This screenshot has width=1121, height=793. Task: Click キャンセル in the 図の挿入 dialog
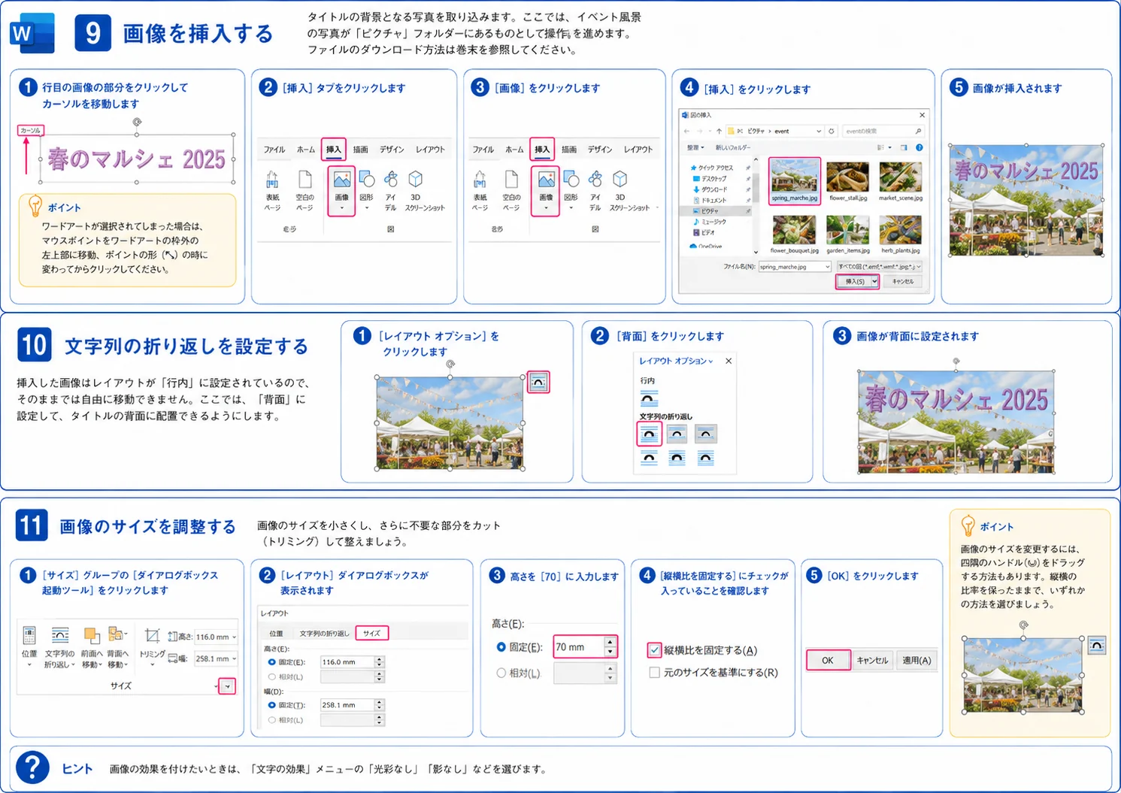coord(903,281)
